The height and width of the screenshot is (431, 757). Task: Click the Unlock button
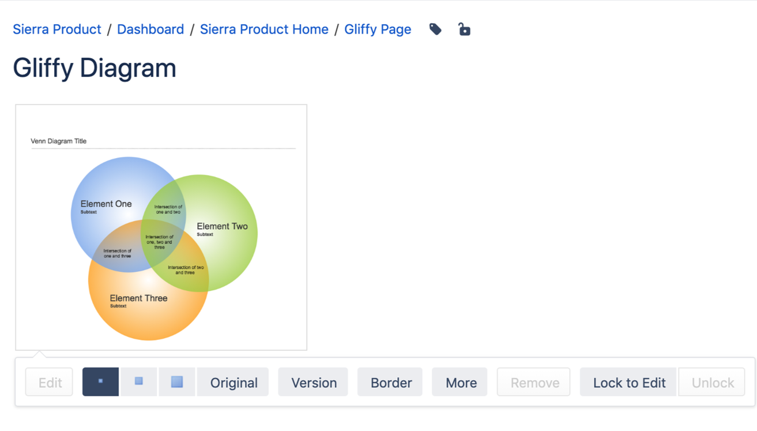pyautogui.click(x=712, y=383)
